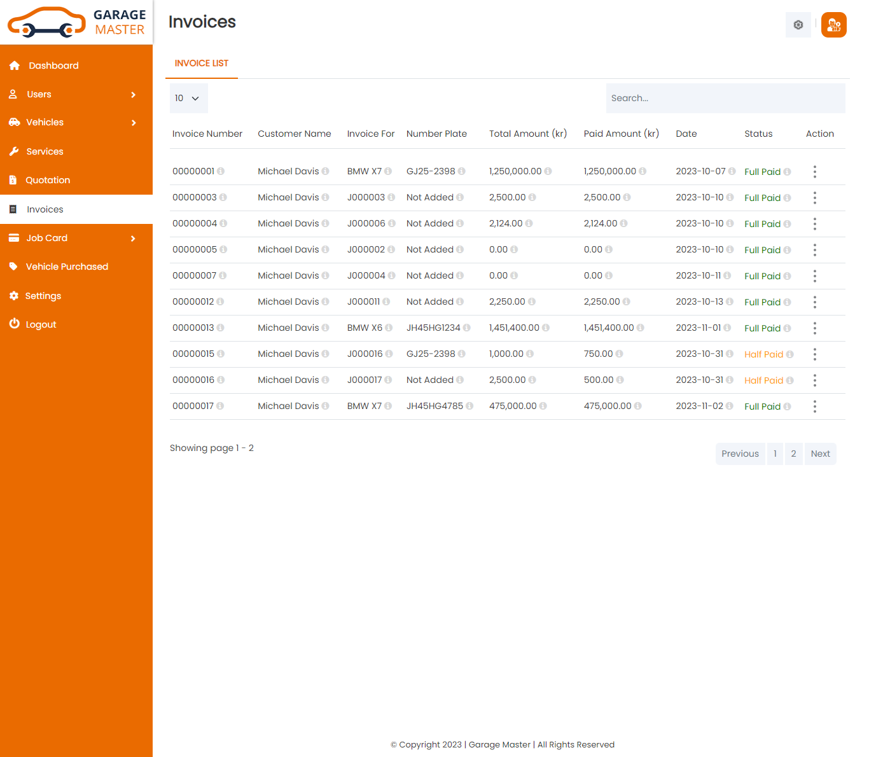Click info icon beside invoice number 00000001

(x=221, y=171)
